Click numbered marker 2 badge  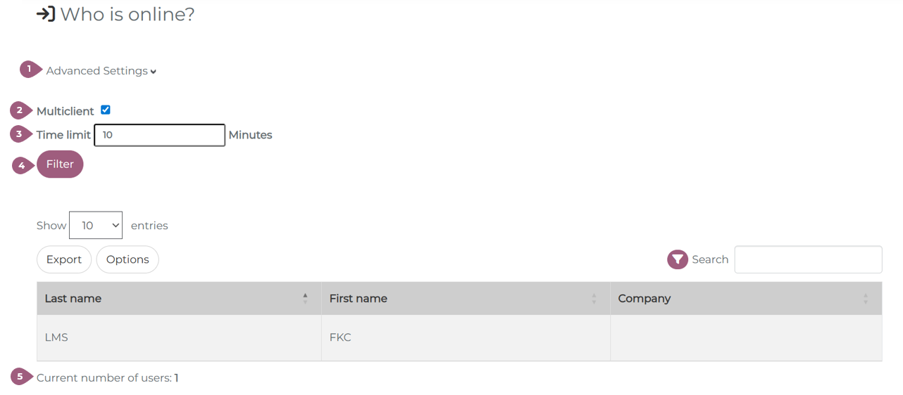[x=20, y=110]
